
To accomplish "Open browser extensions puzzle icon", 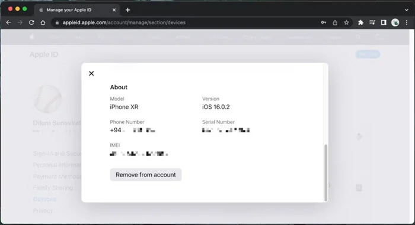I will (x=360, y=22).
